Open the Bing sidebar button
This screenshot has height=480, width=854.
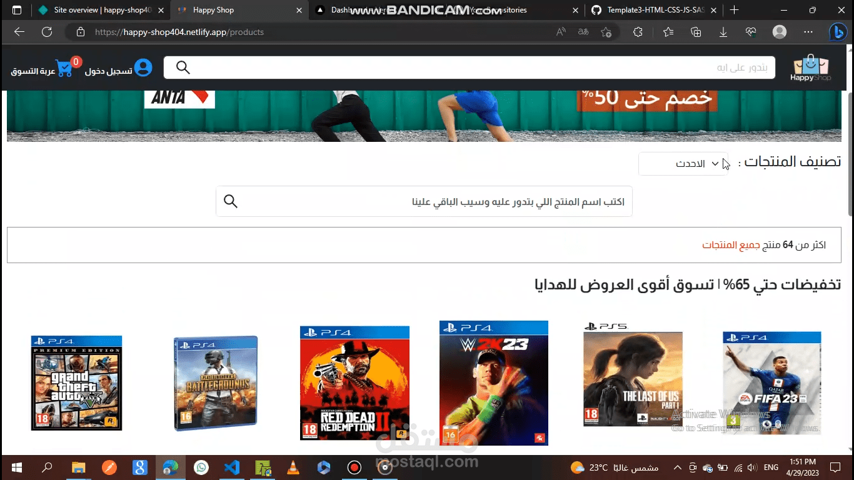[x=838, y=32]
